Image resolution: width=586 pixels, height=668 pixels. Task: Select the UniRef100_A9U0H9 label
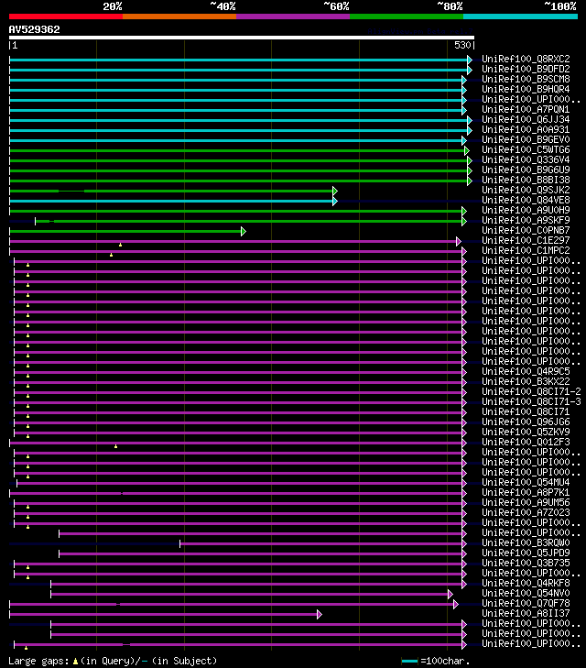(x=526, y=210)
